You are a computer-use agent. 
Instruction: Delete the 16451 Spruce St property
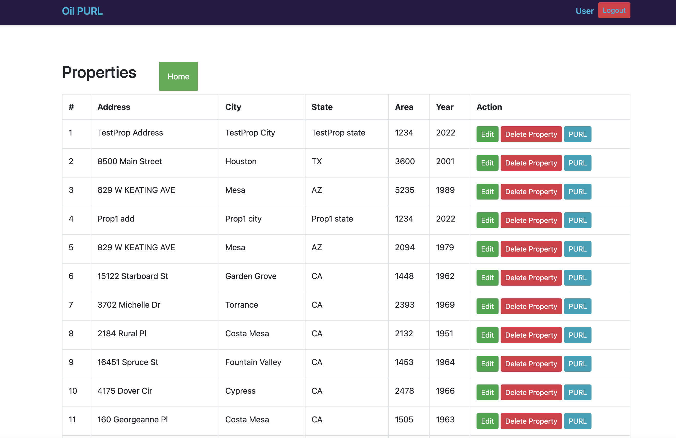[531, 364]
